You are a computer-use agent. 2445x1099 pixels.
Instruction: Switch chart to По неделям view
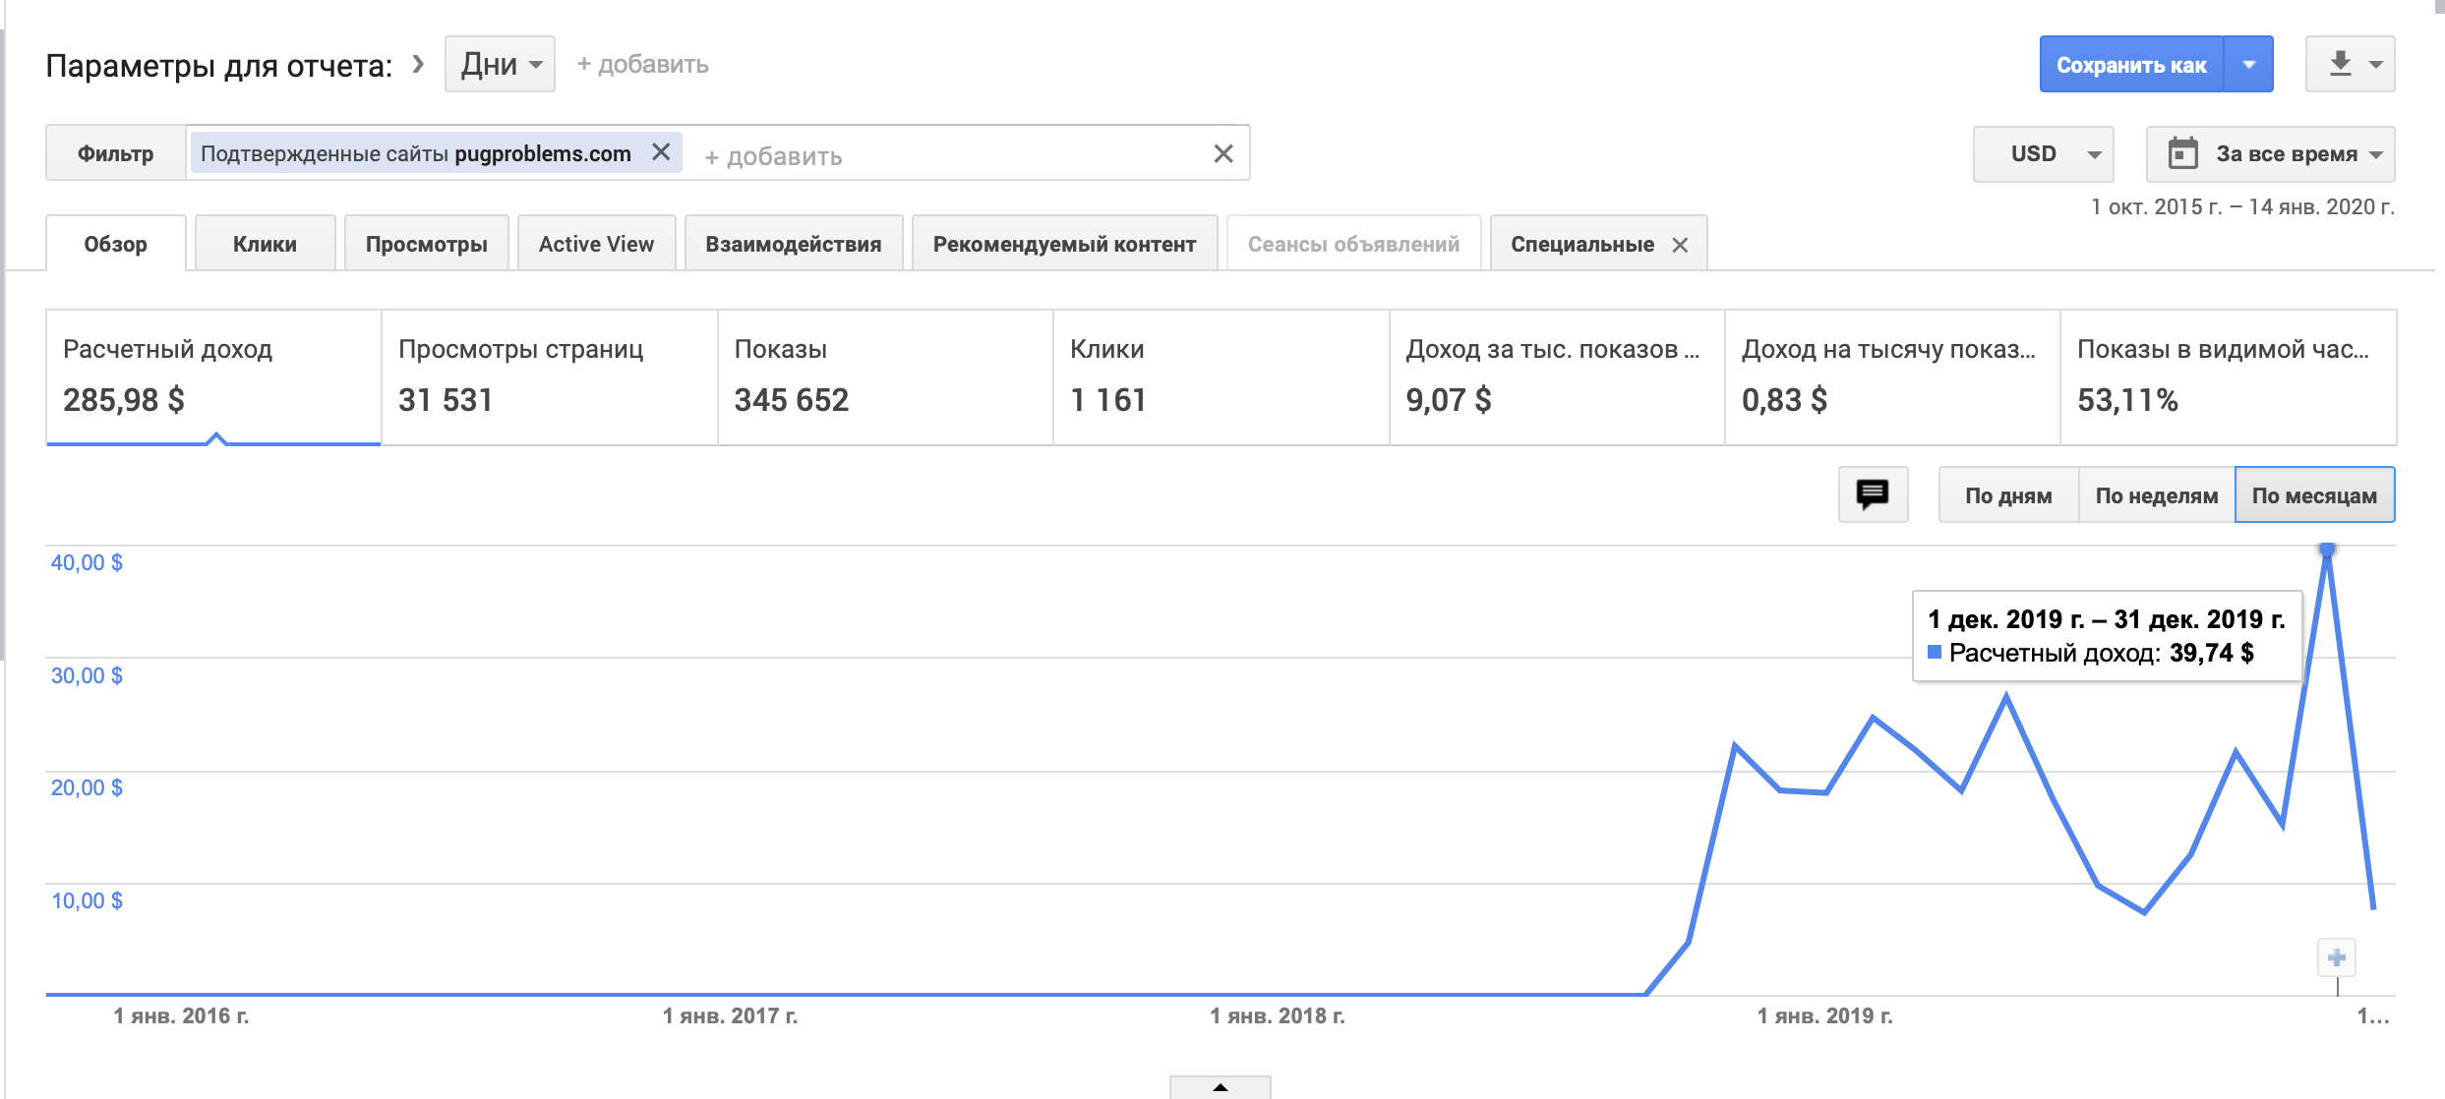tap(2157, 495)
